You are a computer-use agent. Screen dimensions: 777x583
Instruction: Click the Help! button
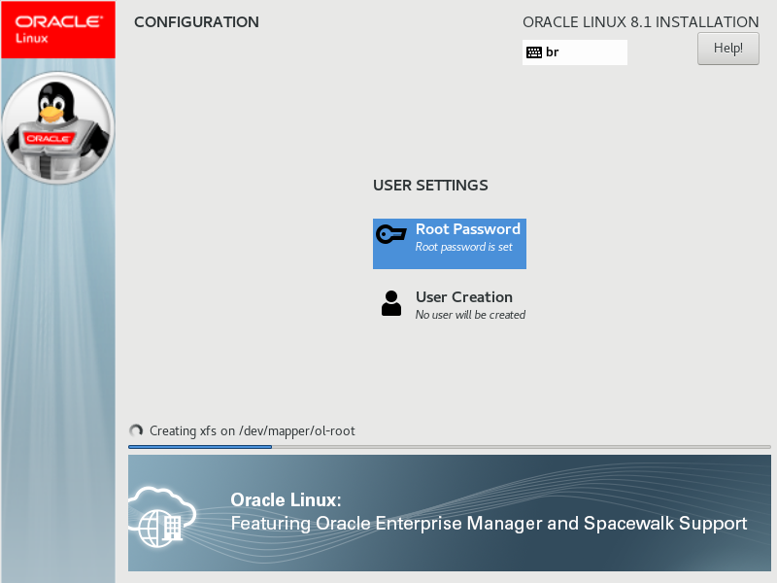[x=727, y=49]
